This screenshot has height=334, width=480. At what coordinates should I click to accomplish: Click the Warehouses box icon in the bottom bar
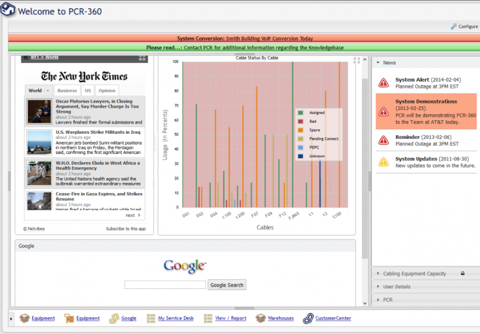click(x=261, y=318)
